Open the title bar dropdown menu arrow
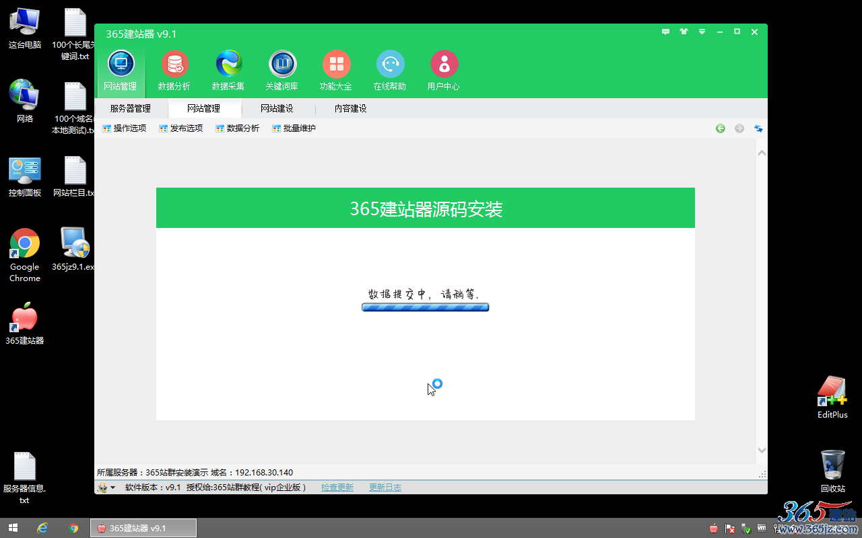The height and width of the screenshot is (538, 862). click(702, 32)
